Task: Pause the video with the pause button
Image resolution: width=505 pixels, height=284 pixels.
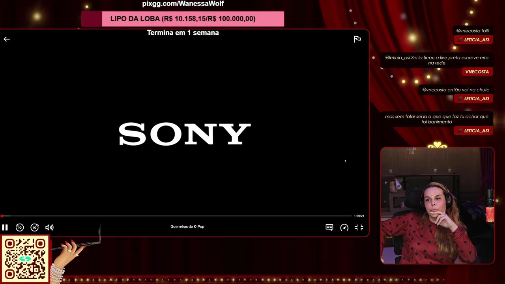Action: click(x=5, y=227)
